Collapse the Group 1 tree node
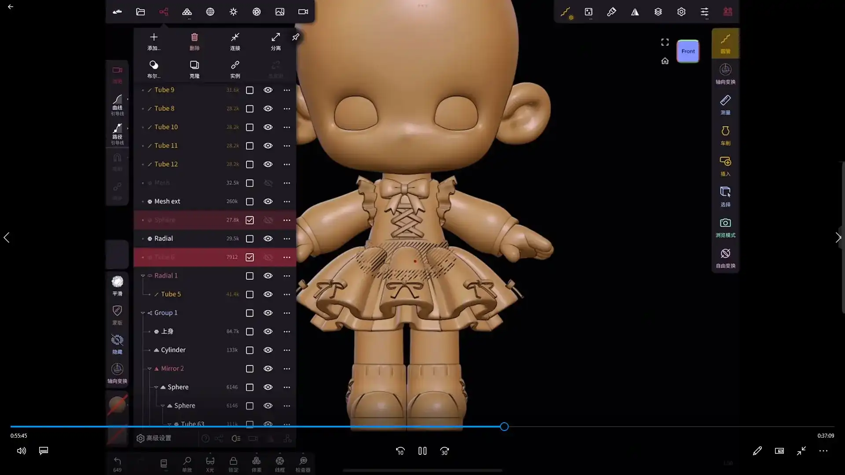 [143, 313]
